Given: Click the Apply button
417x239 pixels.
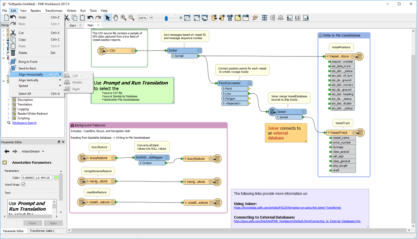Looking at the screenshot, I should coord(53,223).
